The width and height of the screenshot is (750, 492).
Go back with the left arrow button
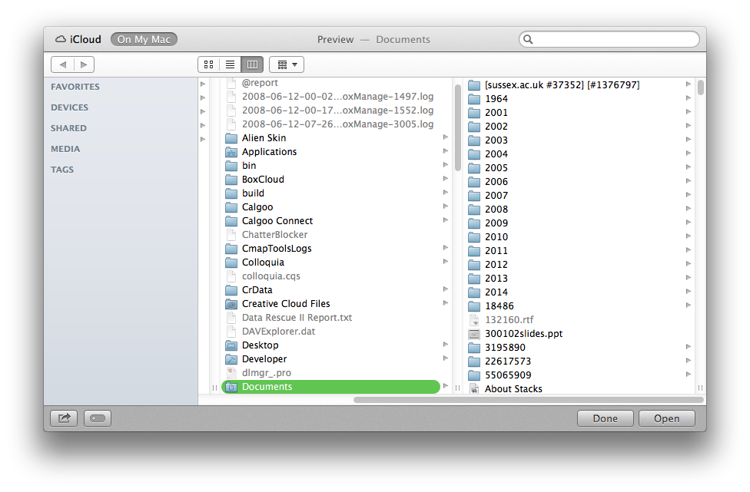pos(62,64)
